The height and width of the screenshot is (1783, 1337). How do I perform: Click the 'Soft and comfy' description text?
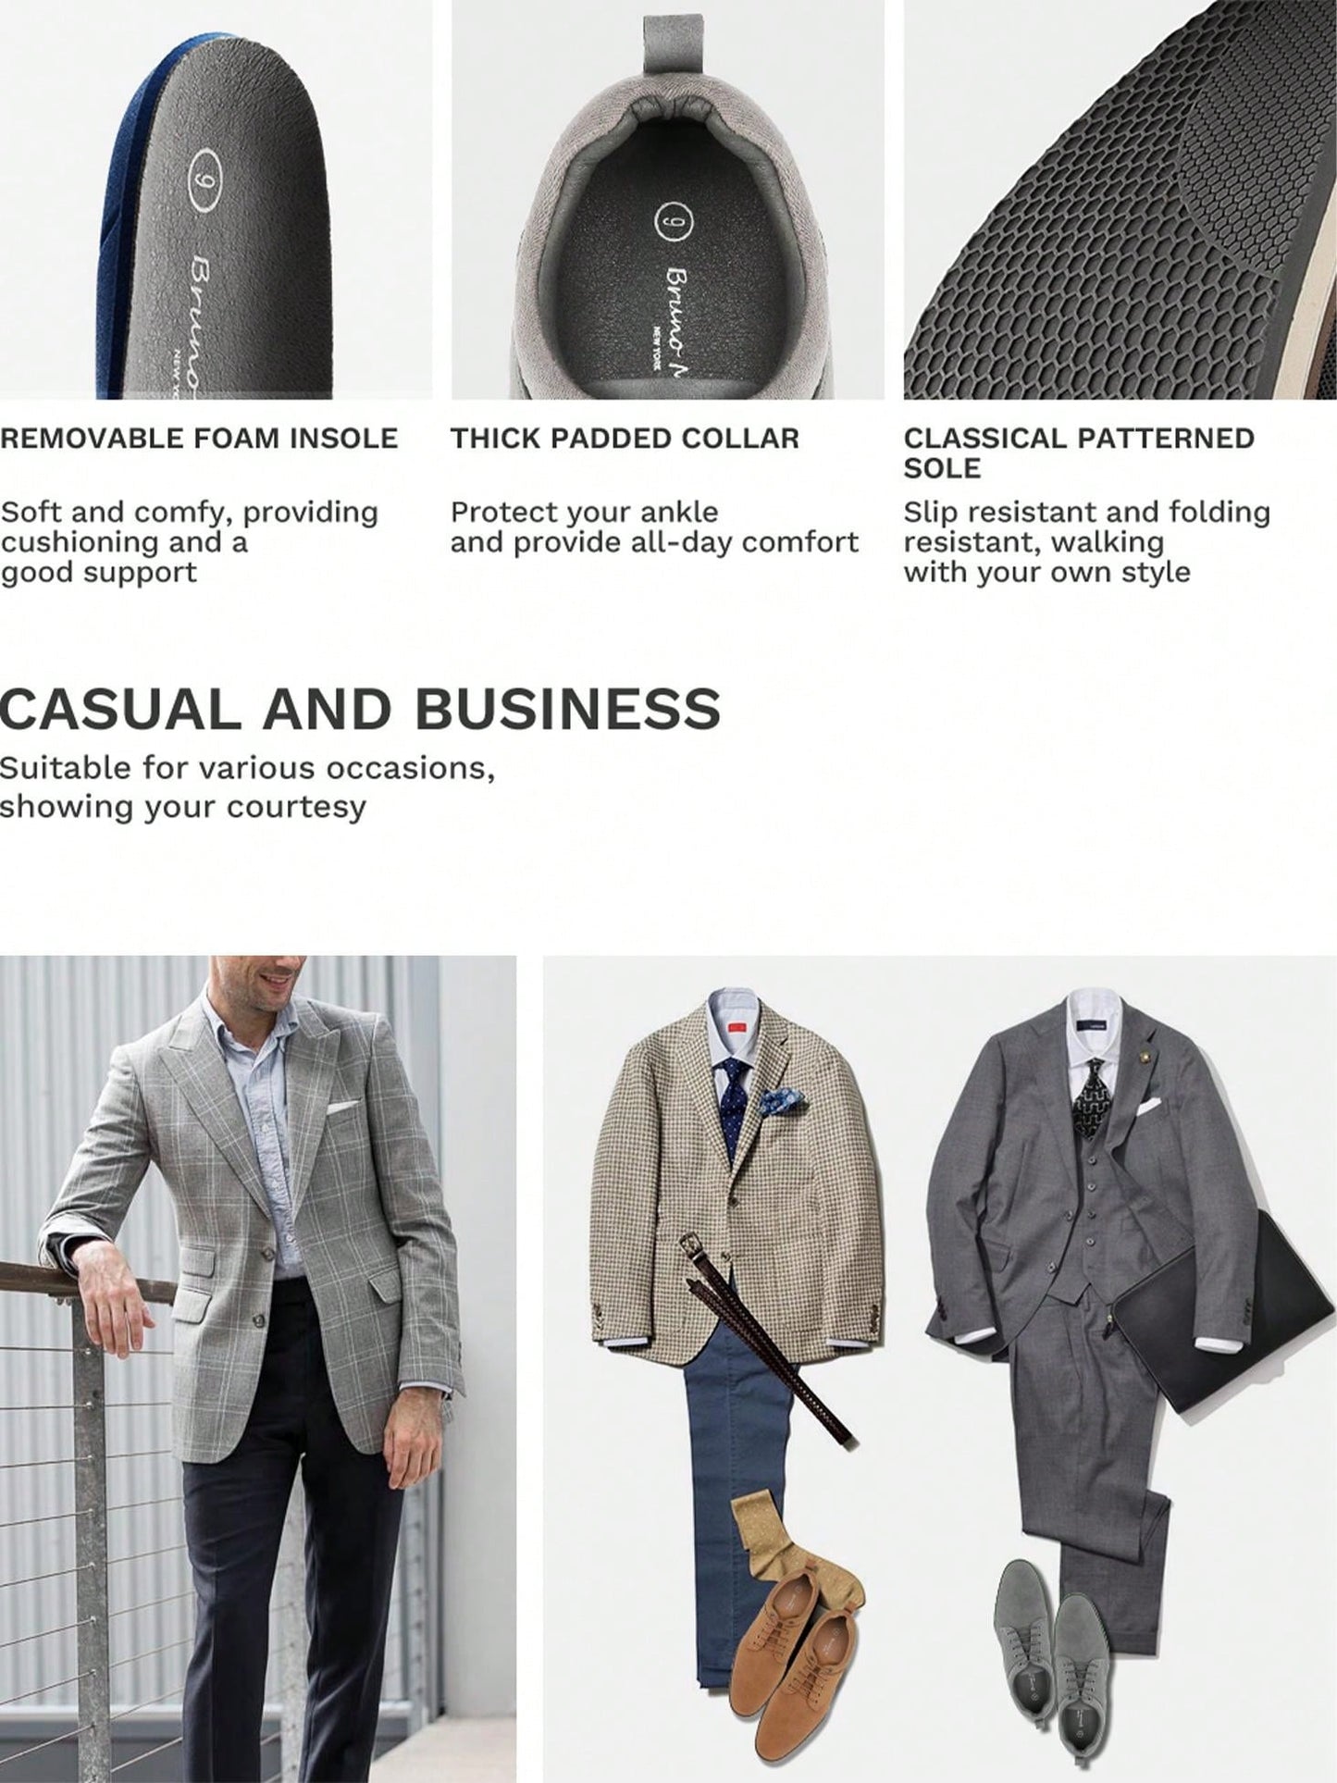[x=190, y=541]
